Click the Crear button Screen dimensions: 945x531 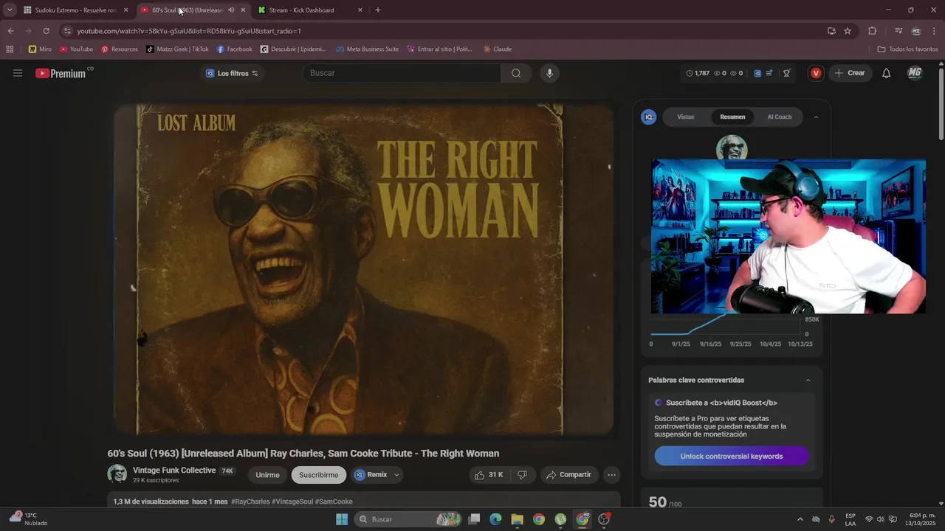tap(850, 73)
